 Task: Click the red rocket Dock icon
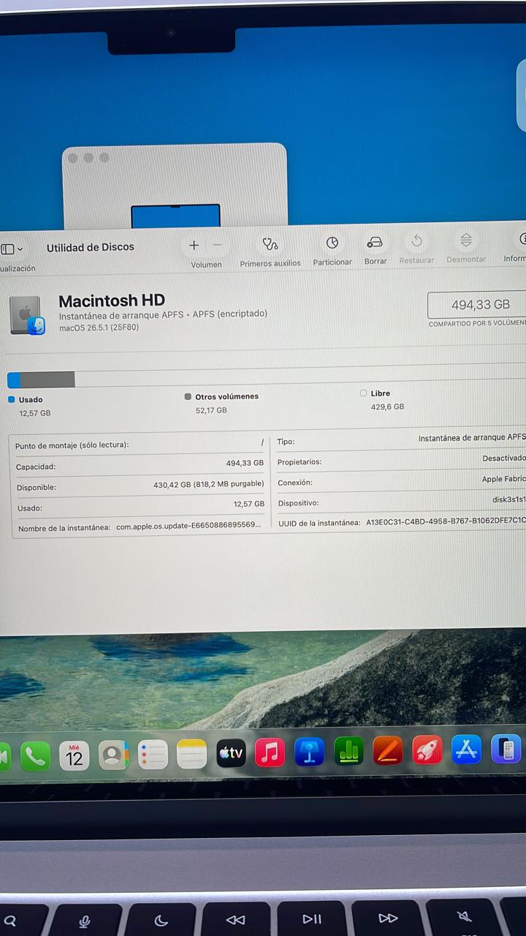[x=427, y=750]
